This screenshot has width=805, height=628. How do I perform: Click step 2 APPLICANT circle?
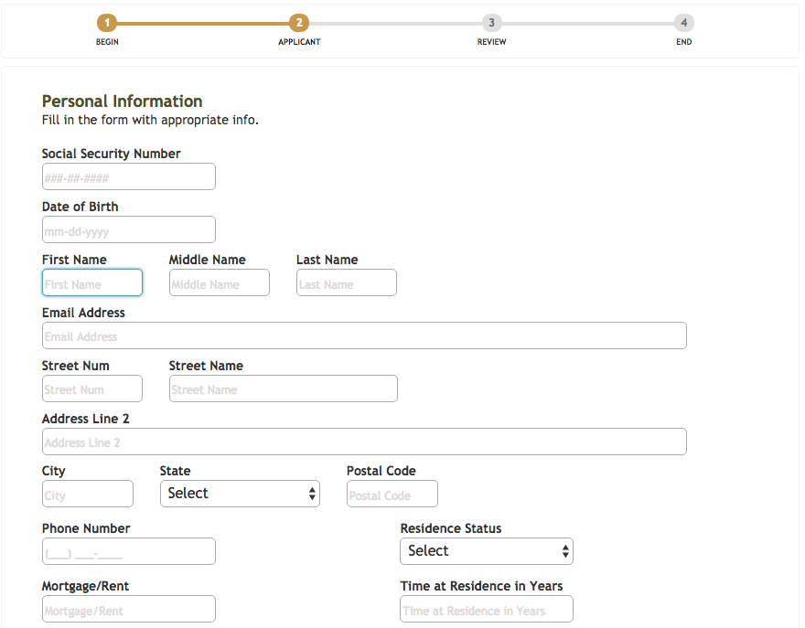(x=299, y=23)
